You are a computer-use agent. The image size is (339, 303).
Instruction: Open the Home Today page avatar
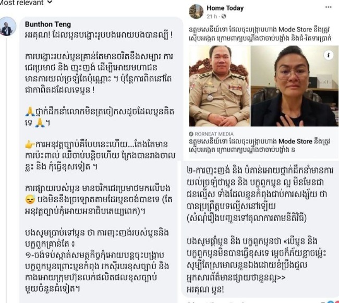click(x=196, y=11)
